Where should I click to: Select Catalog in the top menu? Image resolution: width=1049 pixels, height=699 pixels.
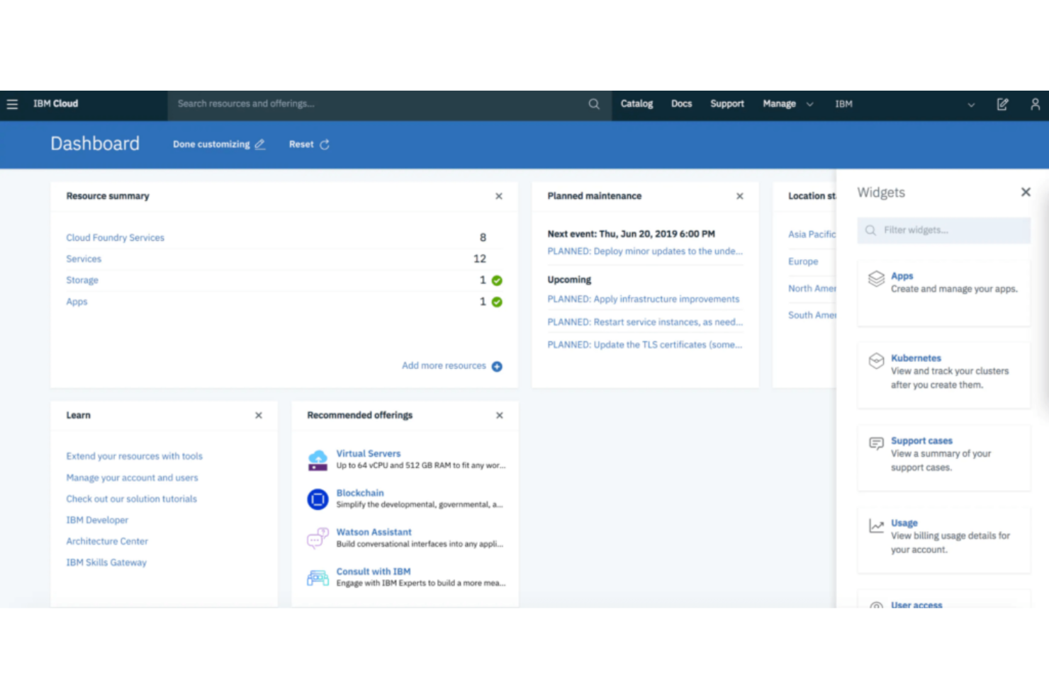point(636,103)
